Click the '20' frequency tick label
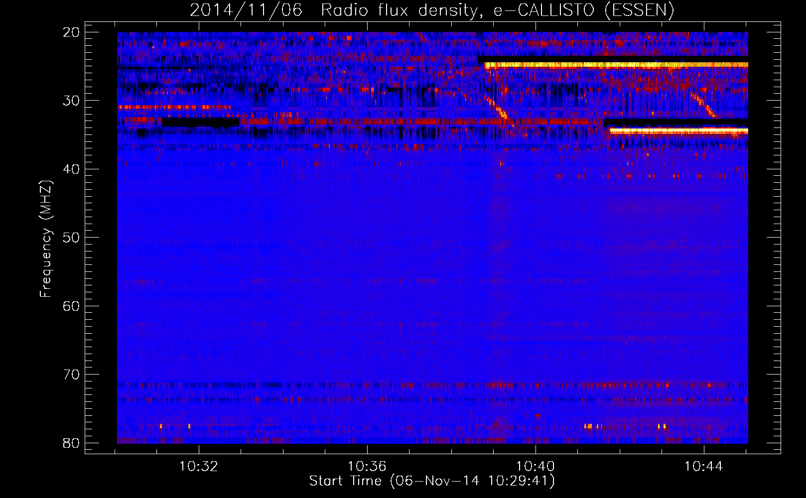Screen dimensions: 806x498 (72, 32)
